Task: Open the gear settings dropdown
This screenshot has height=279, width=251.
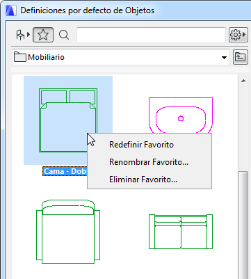Action: pyautogui.click(x=238, y=35)
